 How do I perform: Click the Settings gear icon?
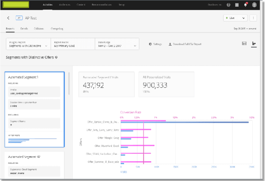(150, 44)
